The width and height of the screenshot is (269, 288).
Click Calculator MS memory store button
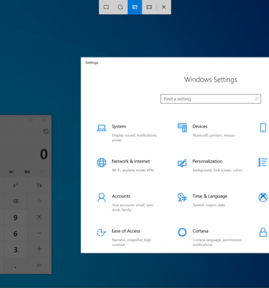tap(27, 172)
